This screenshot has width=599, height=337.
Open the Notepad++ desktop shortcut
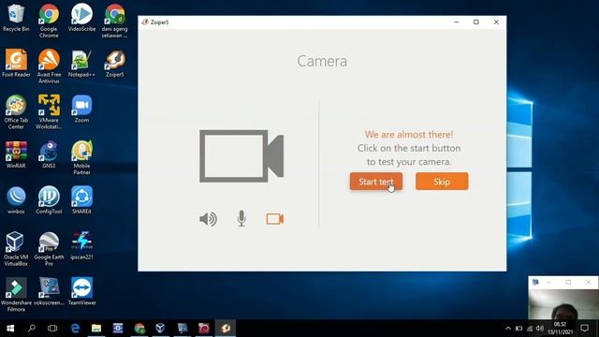point(81,64)
